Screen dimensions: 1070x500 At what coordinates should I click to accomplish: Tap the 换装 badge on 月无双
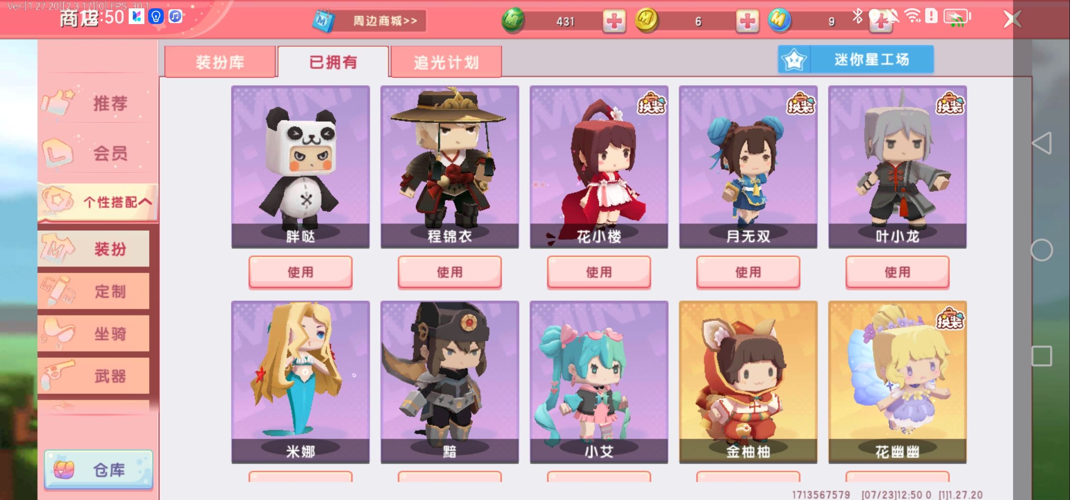pos(801,103)
